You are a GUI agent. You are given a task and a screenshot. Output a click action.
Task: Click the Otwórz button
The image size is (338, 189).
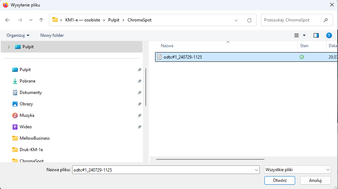280,180
